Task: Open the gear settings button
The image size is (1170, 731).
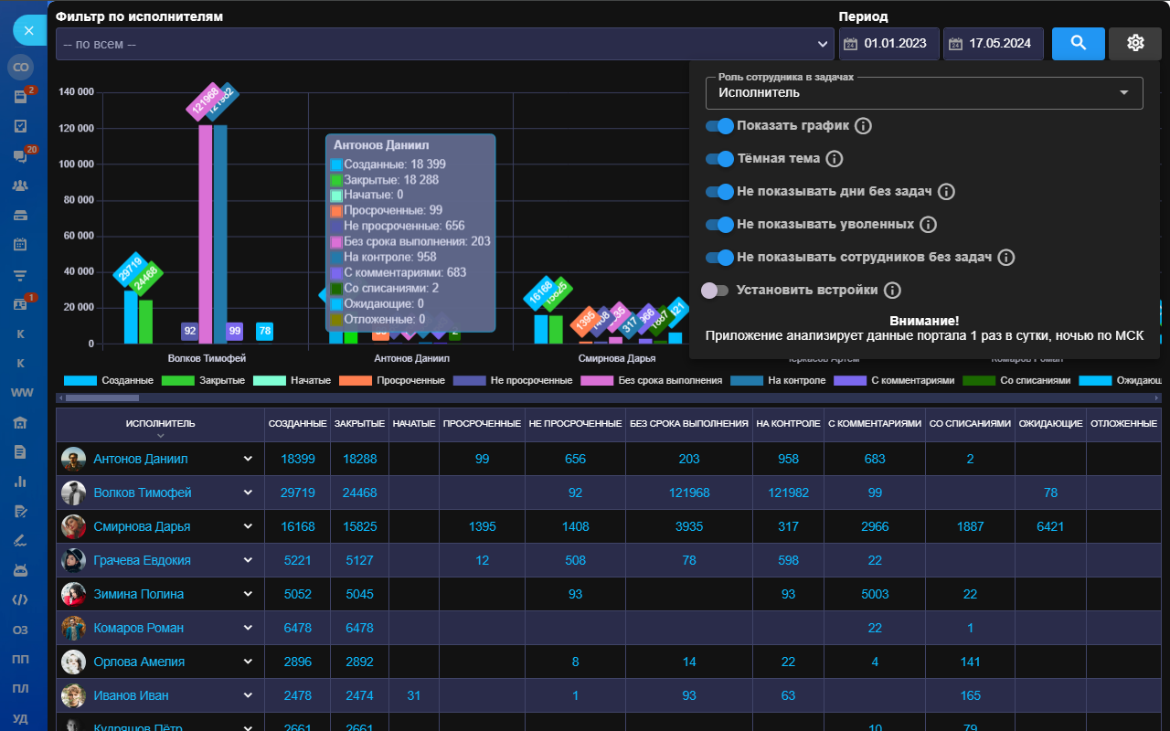Action: pyautogui.click(x=1135, y=43)
